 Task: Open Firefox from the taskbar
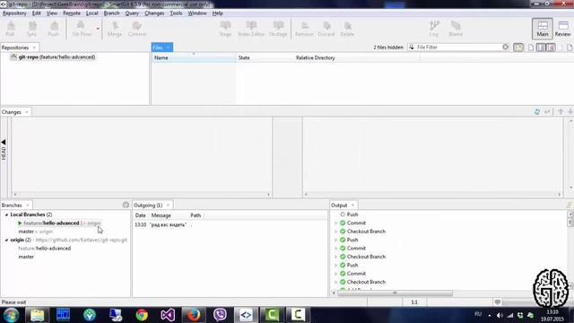click(194, 315)
